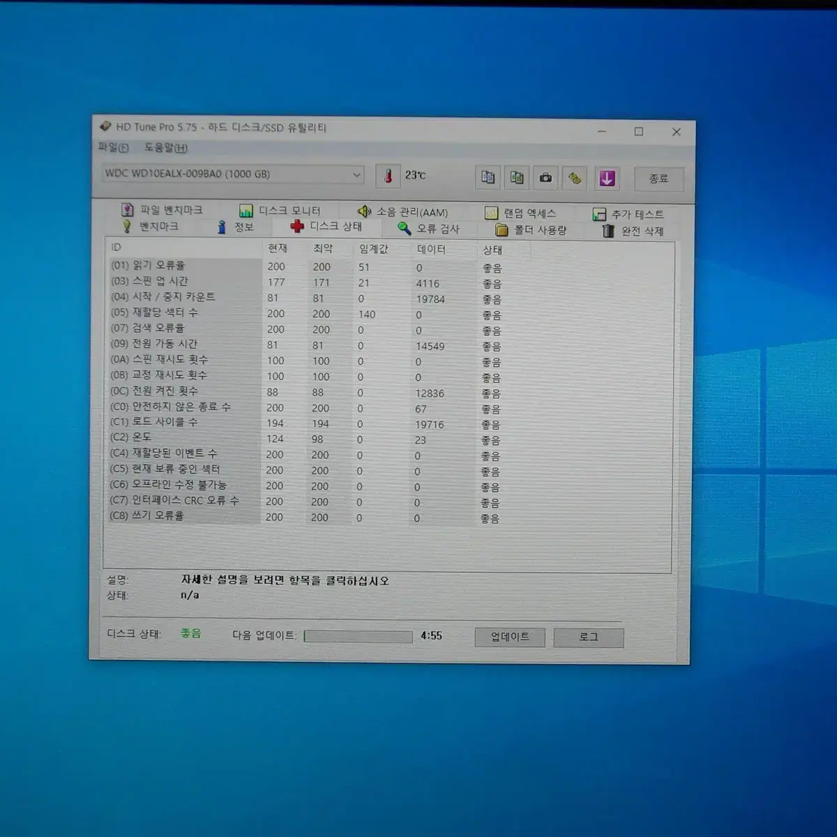The width and height of the screenshot is (837, 837).
Task: Click the next update progress bar
Action: pos(358,636)
